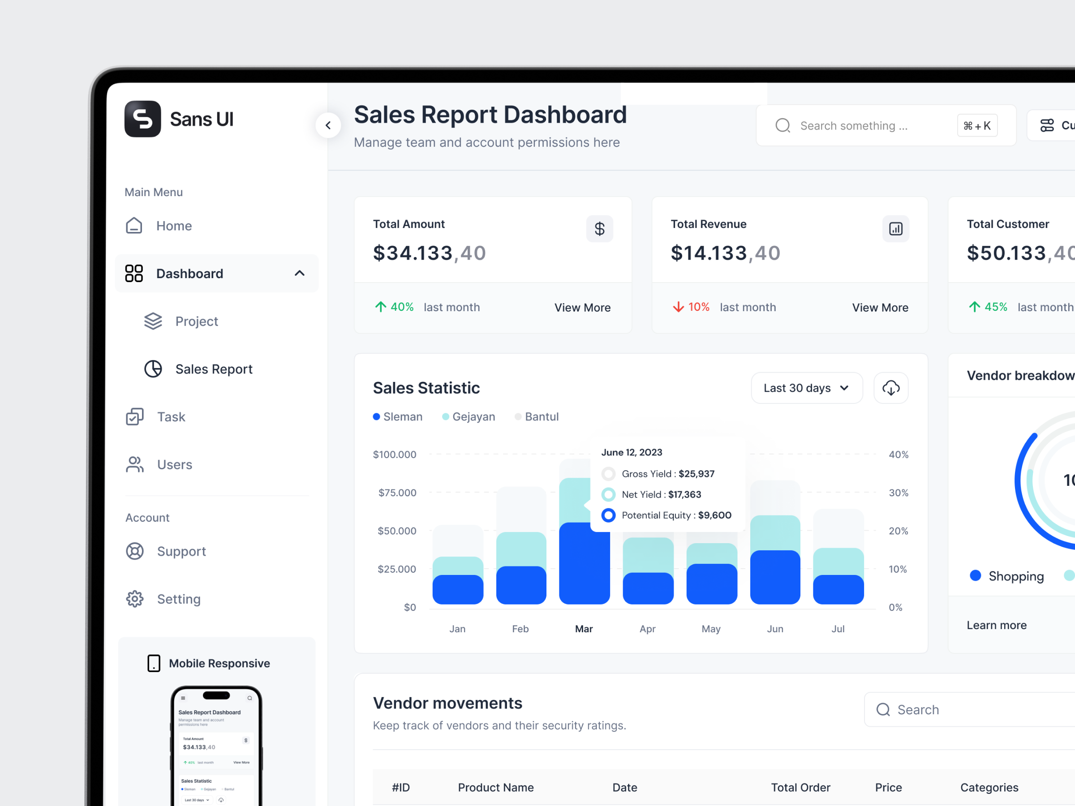Screen dimensions: 1075x806
Task: Enable the Bantul series in the chart legend
Action: (537, 416)
